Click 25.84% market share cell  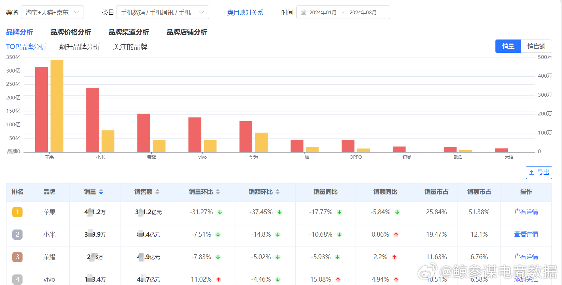pos(436,212)
